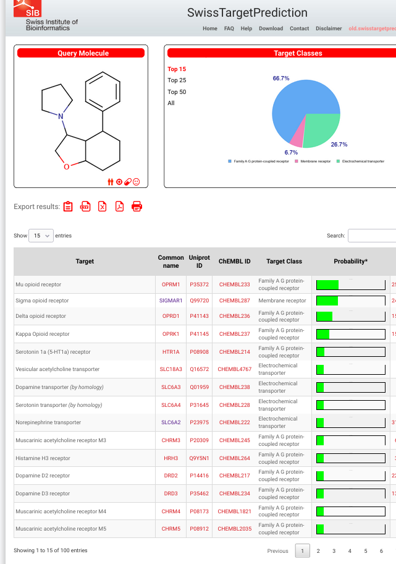The image size is (396, 564).
Task: Toggle Membrane receptor legend entry
Action: click(313, 161)
